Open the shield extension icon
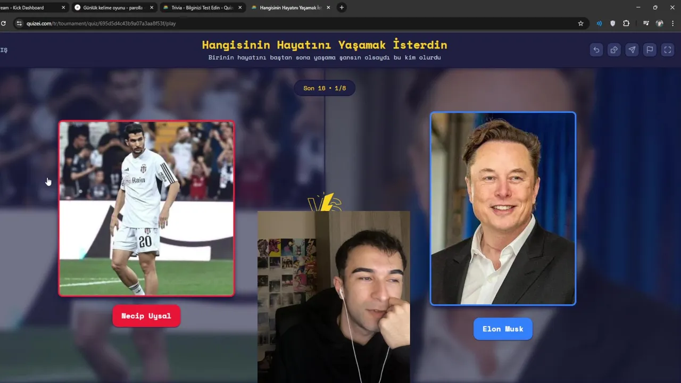681x383 pixels. tap(612, 23)
